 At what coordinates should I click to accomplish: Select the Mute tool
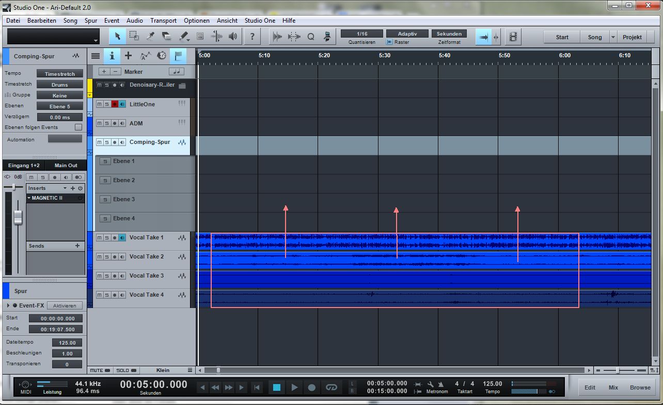(x=200, y=37)
